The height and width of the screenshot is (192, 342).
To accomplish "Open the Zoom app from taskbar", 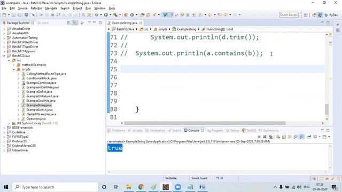I will tap(178, 187).
